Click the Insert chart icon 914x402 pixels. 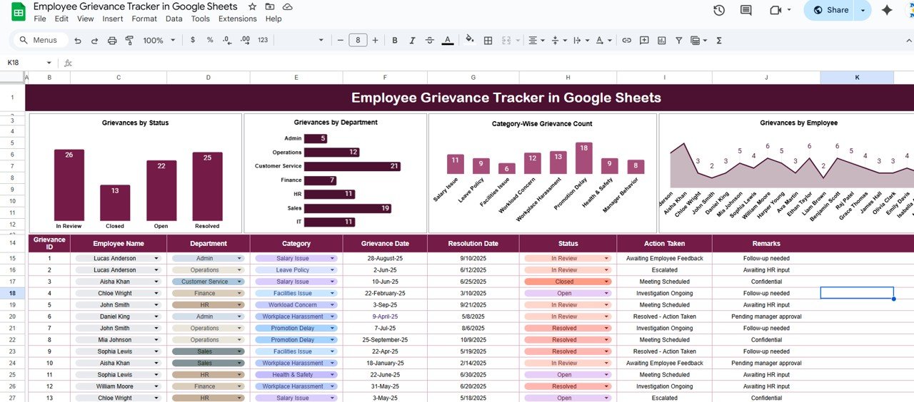coord(661,41)
